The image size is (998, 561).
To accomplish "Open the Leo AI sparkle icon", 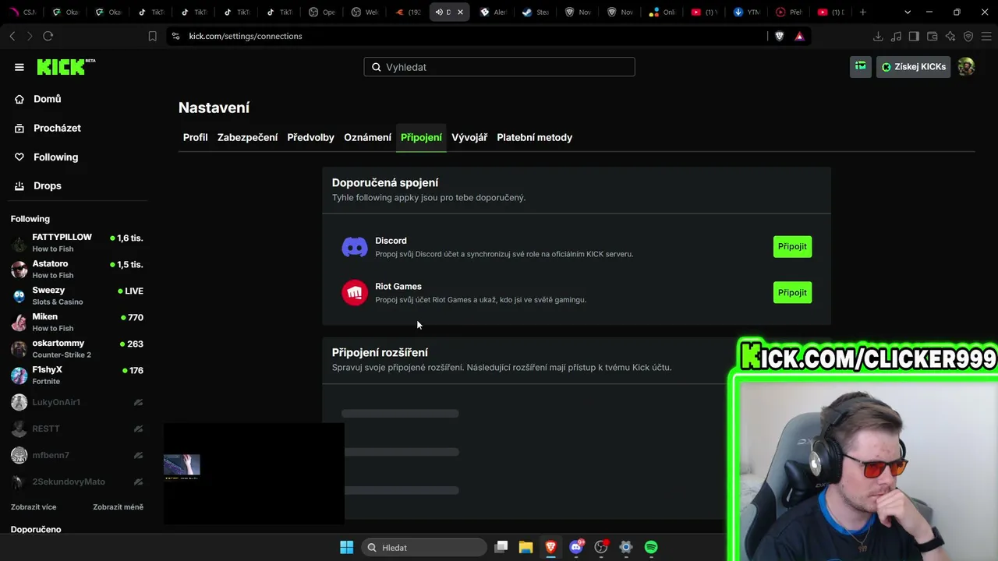I will tap(950, 36).
